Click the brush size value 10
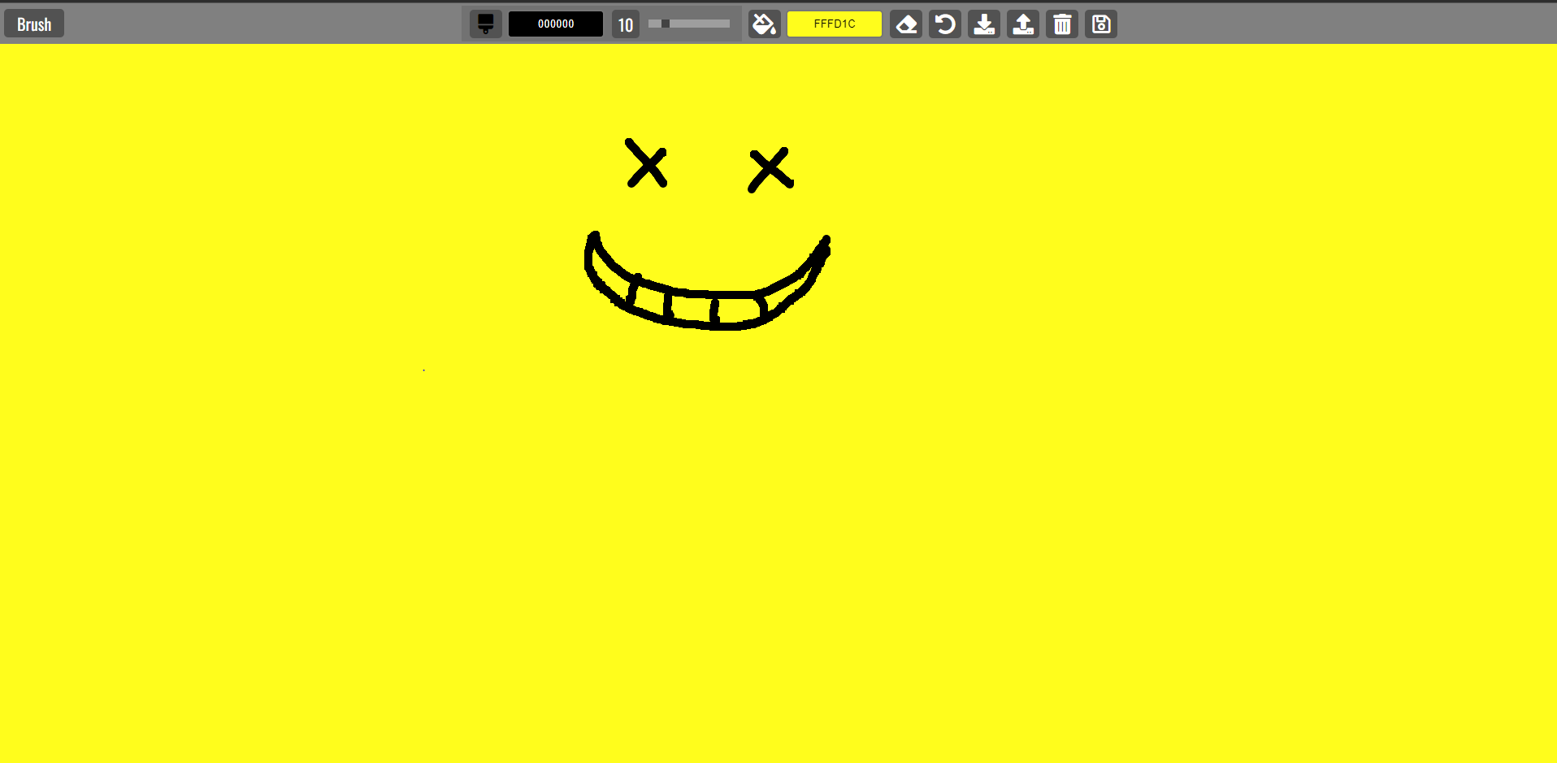The image size is (1557, 763). 626,24
